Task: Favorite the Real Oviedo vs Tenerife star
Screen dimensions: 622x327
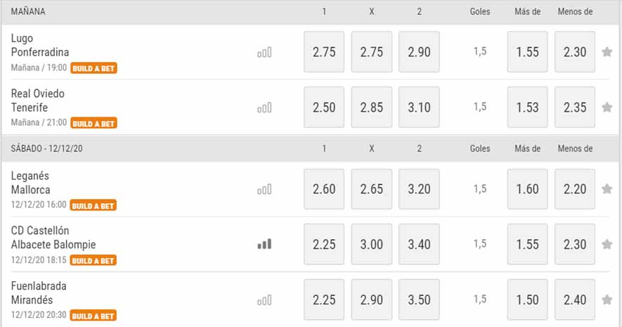Action: (x=607, y=108)
